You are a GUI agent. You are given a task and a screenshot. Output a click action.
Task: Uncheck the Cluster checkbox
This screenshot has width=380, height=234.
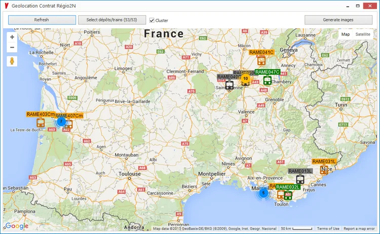pyautogui.click(x=151, y=20)
